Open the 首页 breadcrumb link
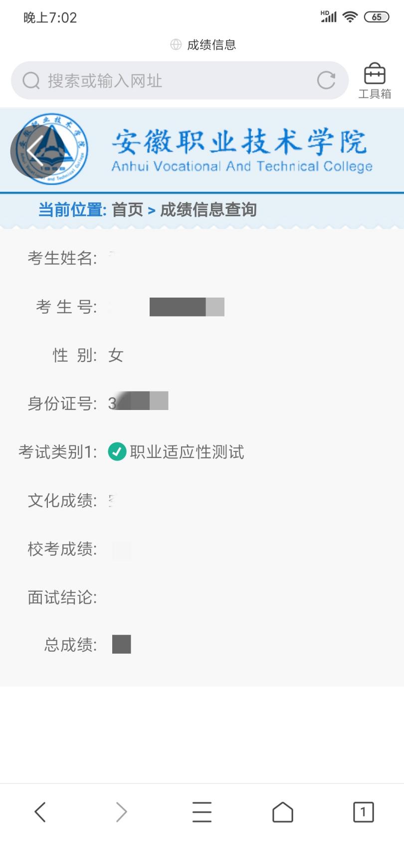 (x=127, y=210)
